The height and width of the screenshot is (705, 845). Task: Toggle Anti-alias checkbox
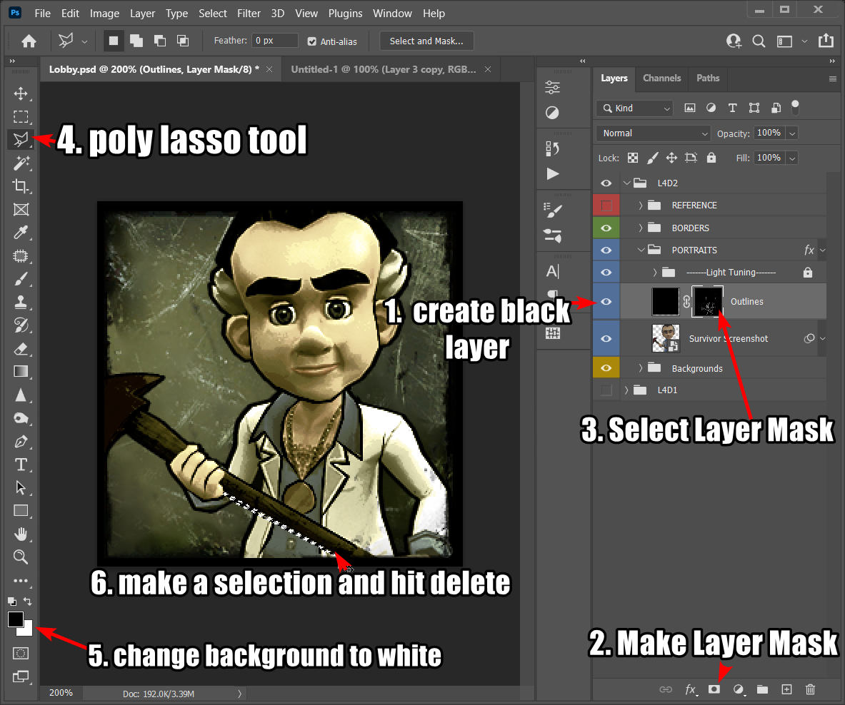[311, 41]
